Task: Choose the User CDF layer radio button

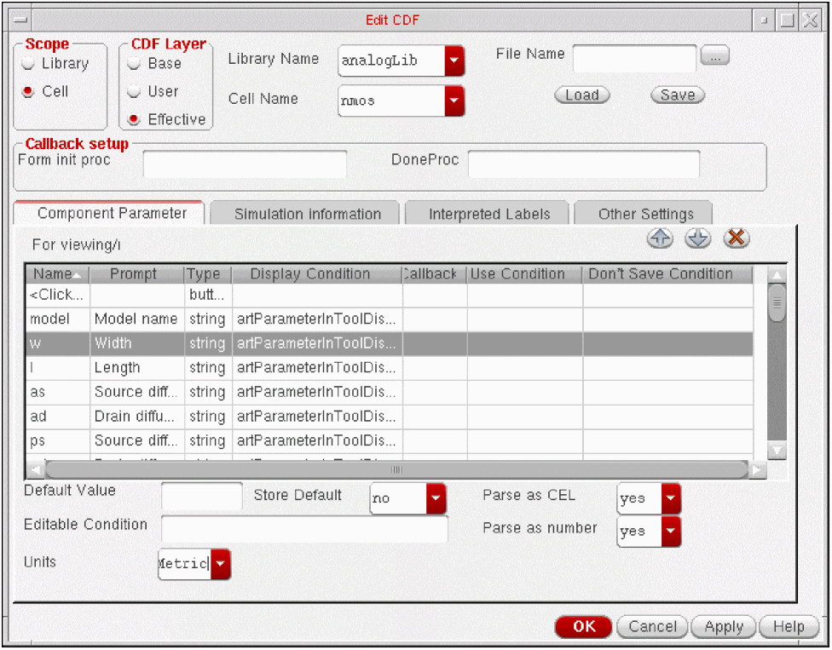Action: click(134, 92)
